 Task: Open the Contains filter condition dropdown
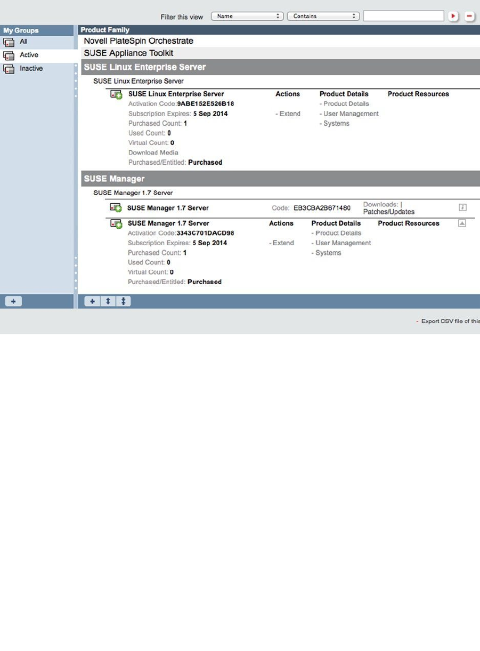click(323, 17)
